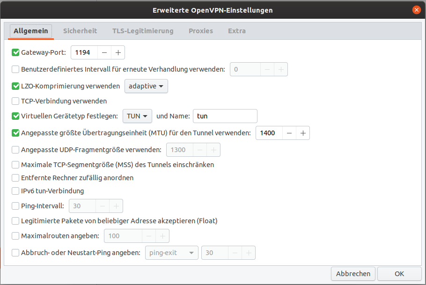
Task: Tick the Ping-Intervall checkbox
Action: point(15,206)
